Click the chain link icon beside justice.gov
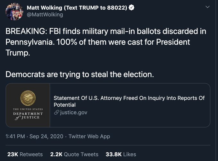 pos(56,112)
